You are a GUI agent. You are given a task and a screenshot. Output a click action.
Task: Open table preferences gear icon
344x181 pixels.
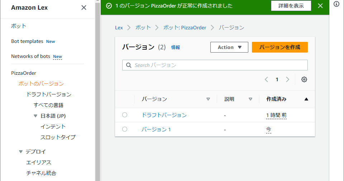click(x=304, y=79)
